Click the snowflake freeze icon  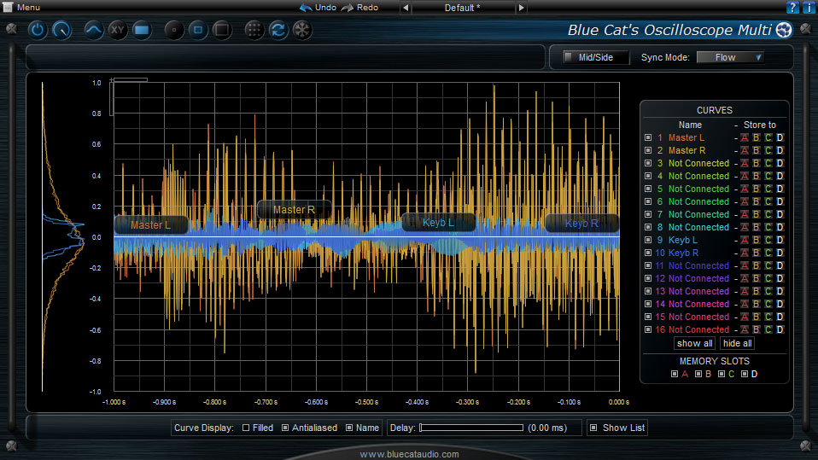[301, 31]
